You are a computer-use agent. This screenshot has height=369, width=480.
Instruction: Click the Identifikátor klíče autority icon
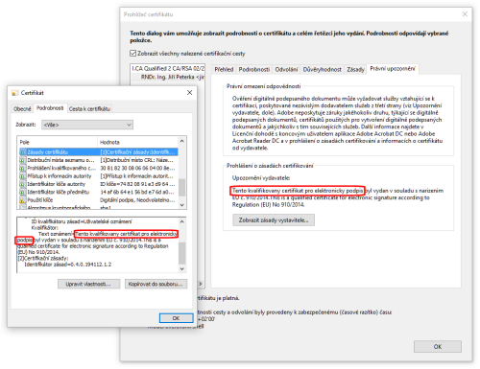22,184
